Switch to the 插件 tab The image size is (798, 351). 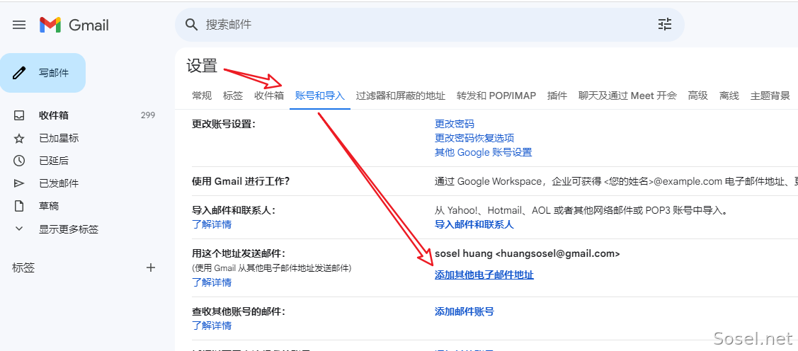coord(557,96)
